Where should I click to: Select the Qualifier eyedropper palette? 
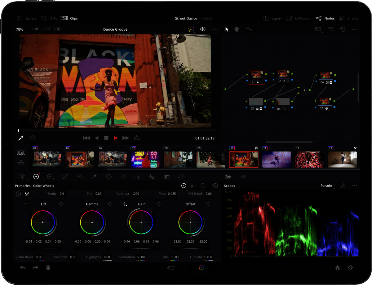click(x=94, y=177)
